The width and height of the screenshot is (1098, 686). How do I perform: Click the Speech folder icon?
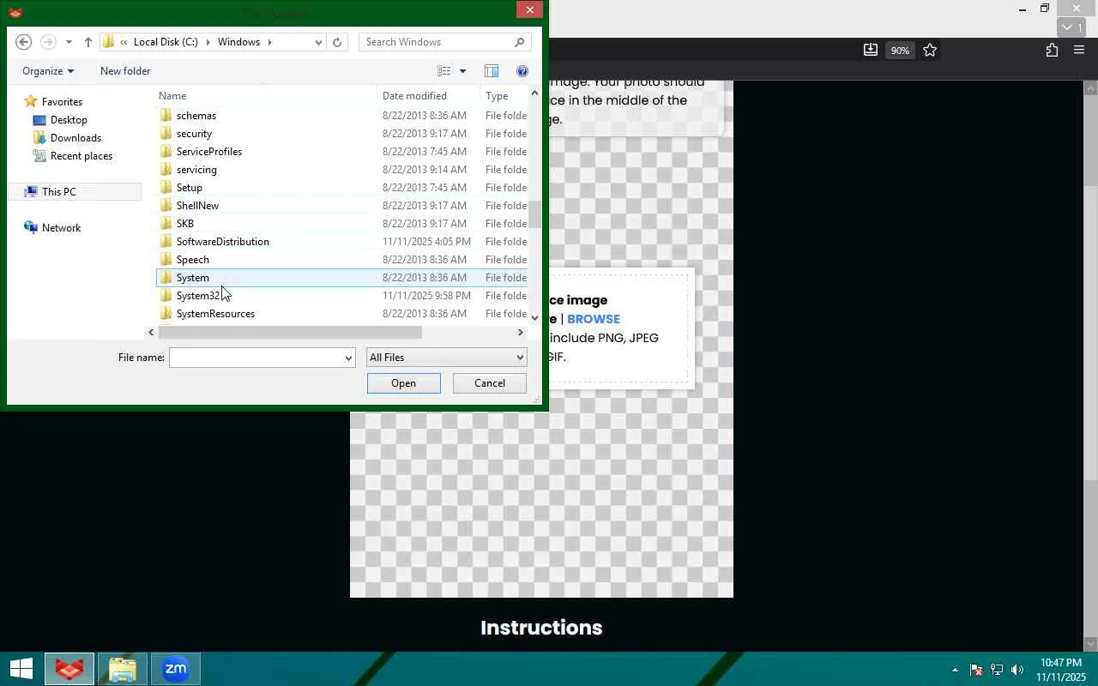coord(166,260)
